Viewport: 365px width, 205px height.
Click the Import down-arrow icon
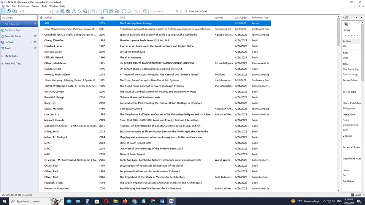point(74,11)
